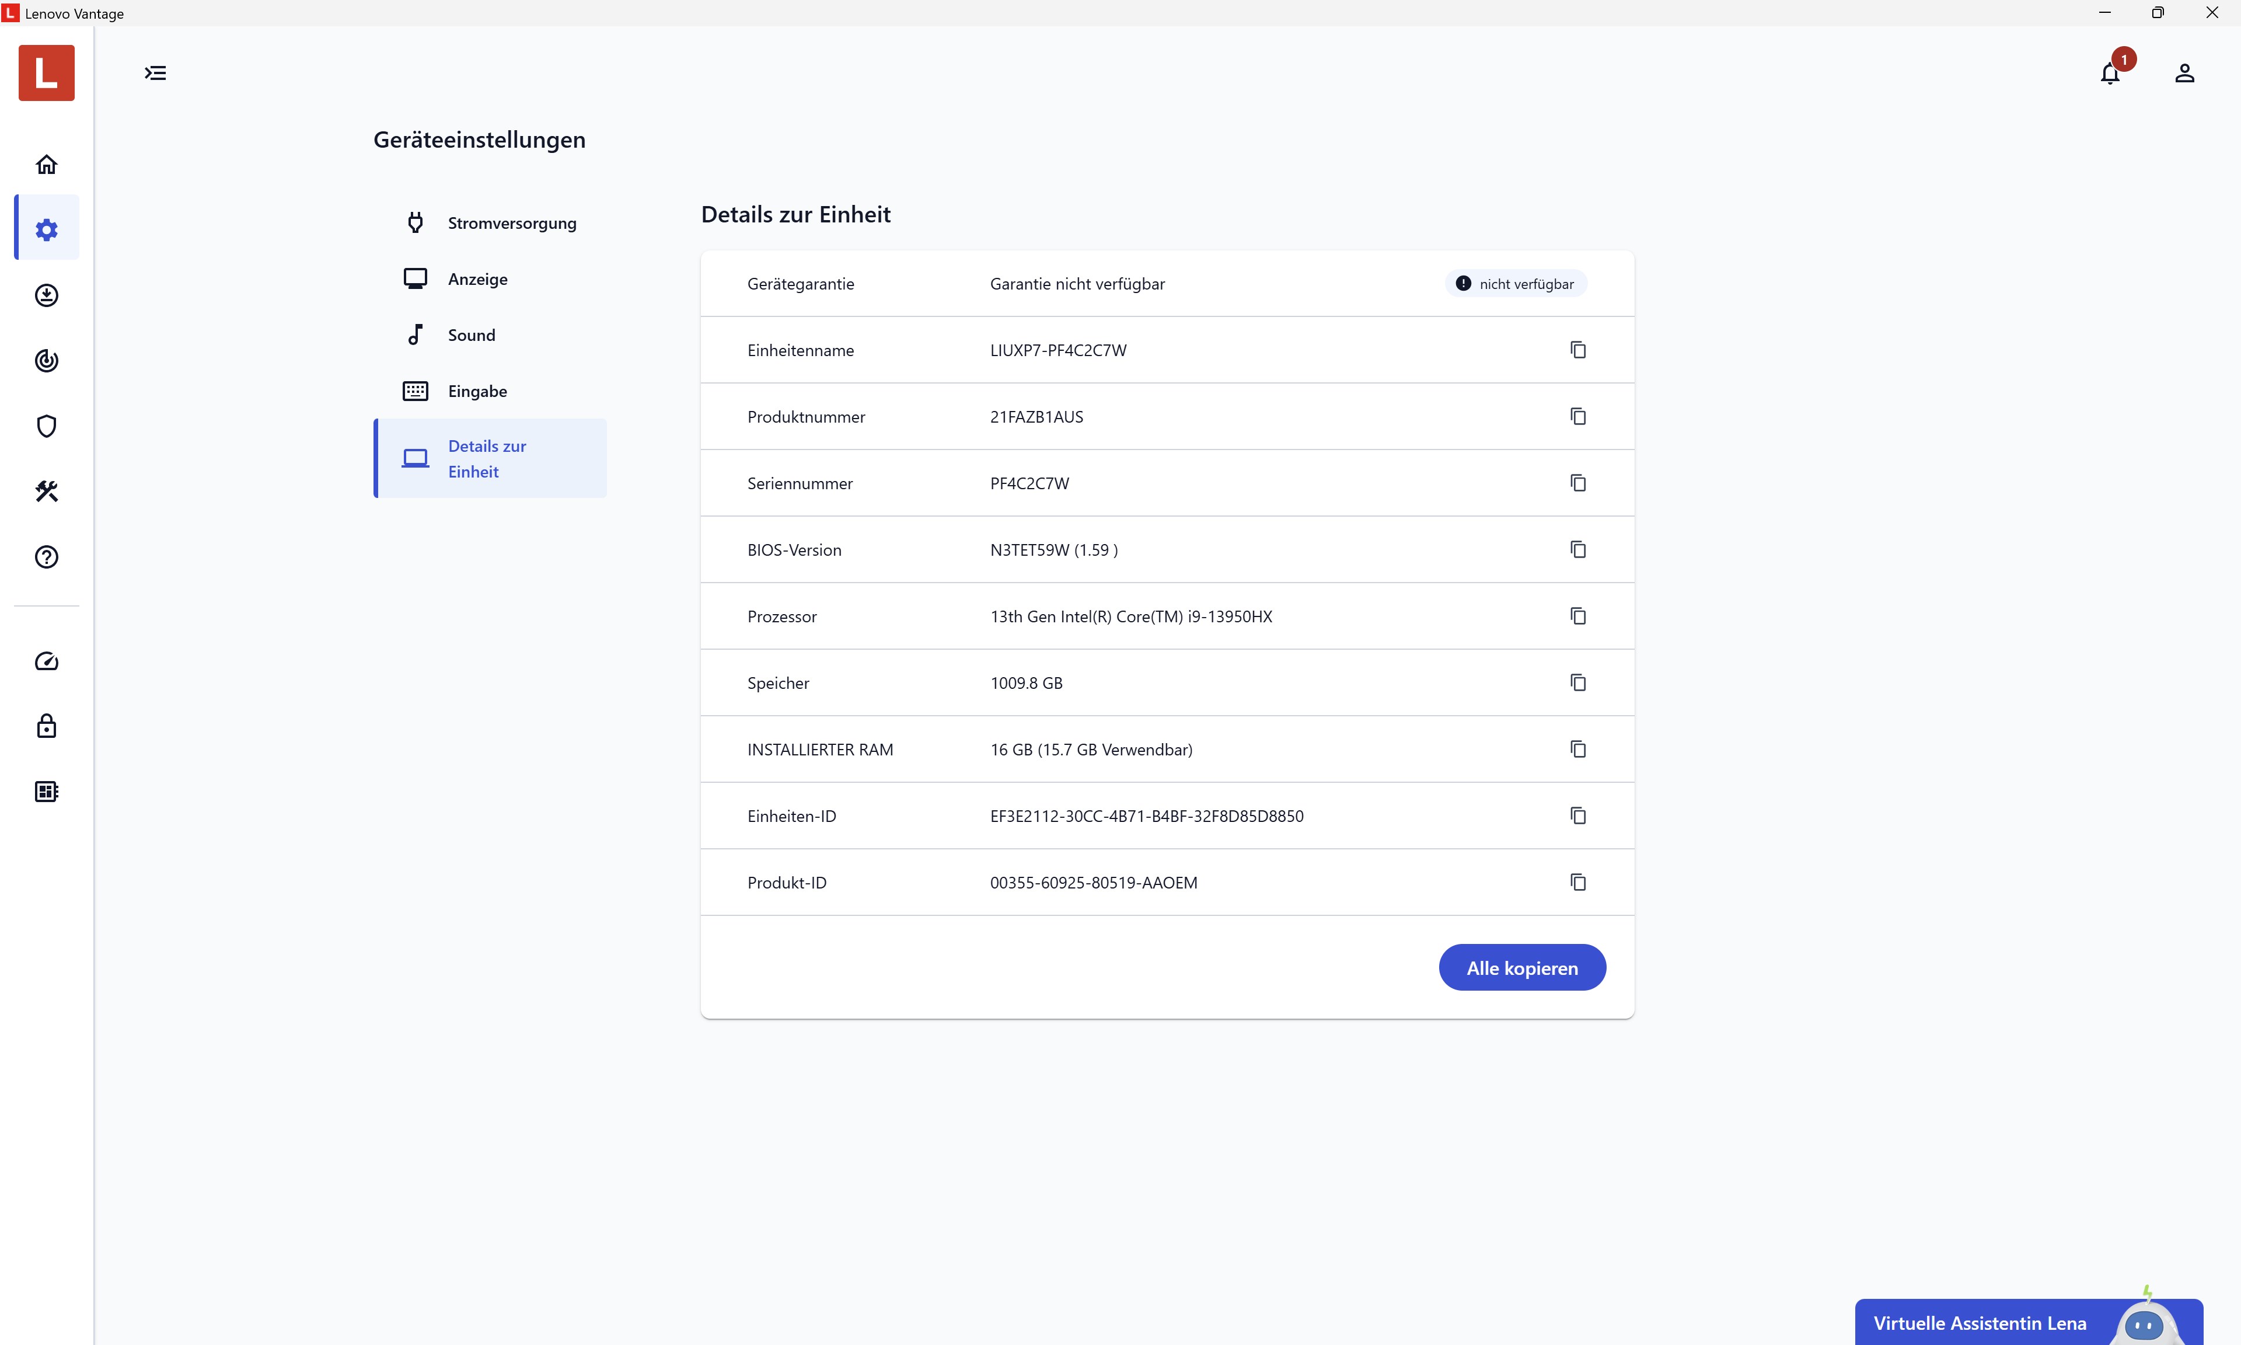Copy the INSTALLIERTER RAM value
Viewport: 2241px width, 1345px height.
(1578, 748)
